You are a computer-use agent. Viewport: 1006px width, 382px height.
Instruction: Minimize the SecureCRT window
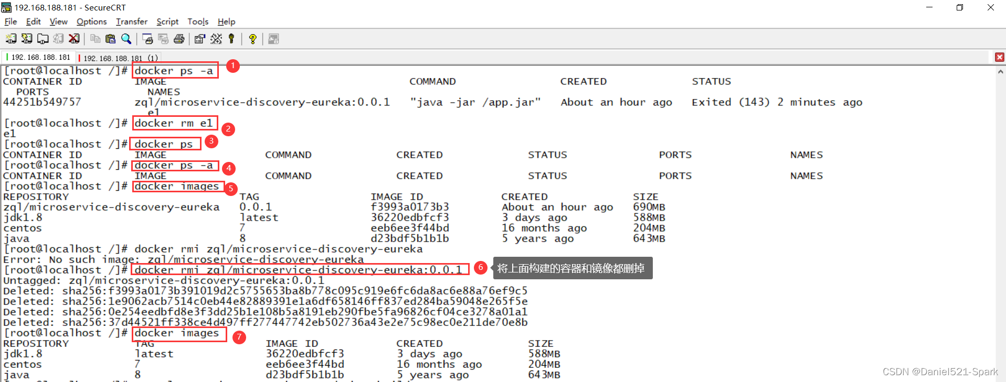(930, 7)
